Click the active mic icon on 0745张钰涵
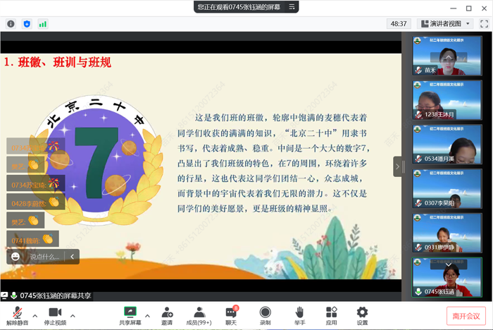This screenshot has height=330, width=493. (418, 292)
